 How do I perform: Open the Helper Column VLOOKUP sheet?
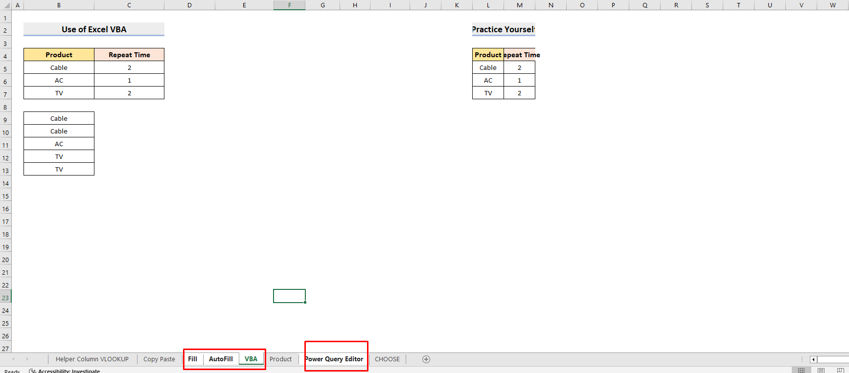tap(92, 359)
